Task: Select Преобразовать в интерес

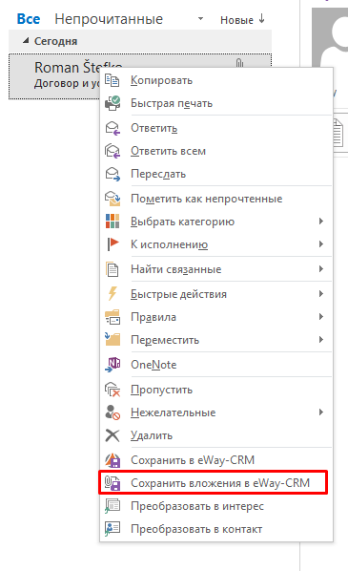Action: click(197, 506)
